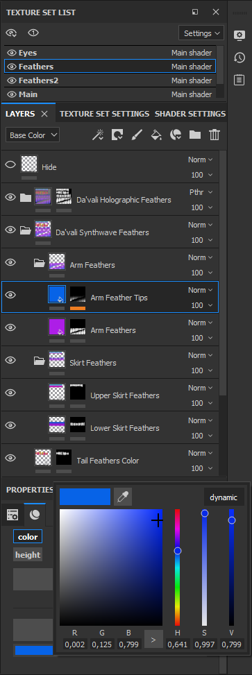Open the log clipboard sidebar icon

(240, 80)
